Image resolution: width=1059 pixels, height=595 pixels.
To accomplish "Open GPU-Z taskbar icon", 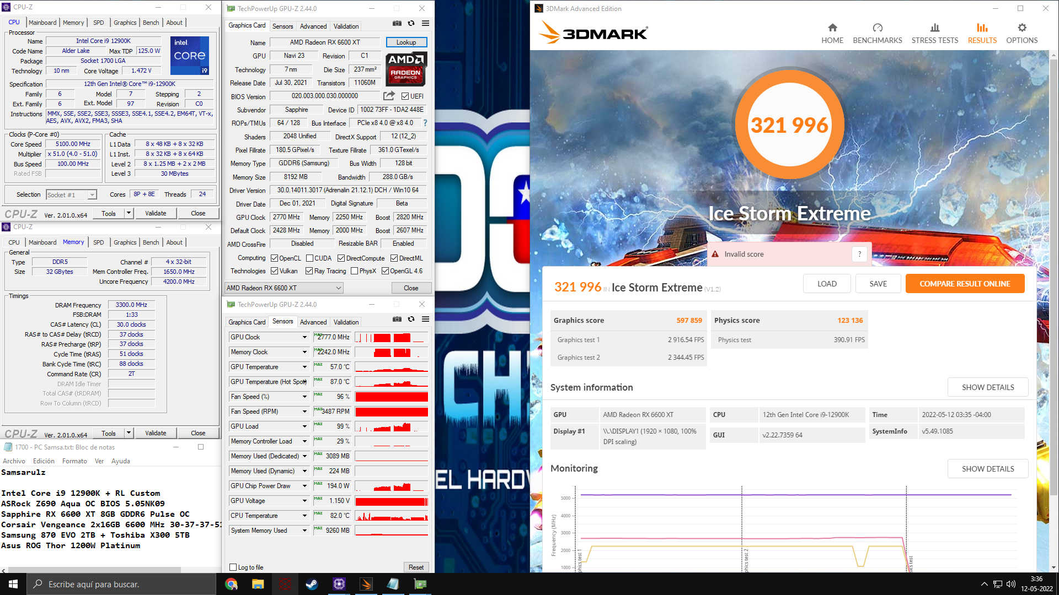I will coord(420,584).
